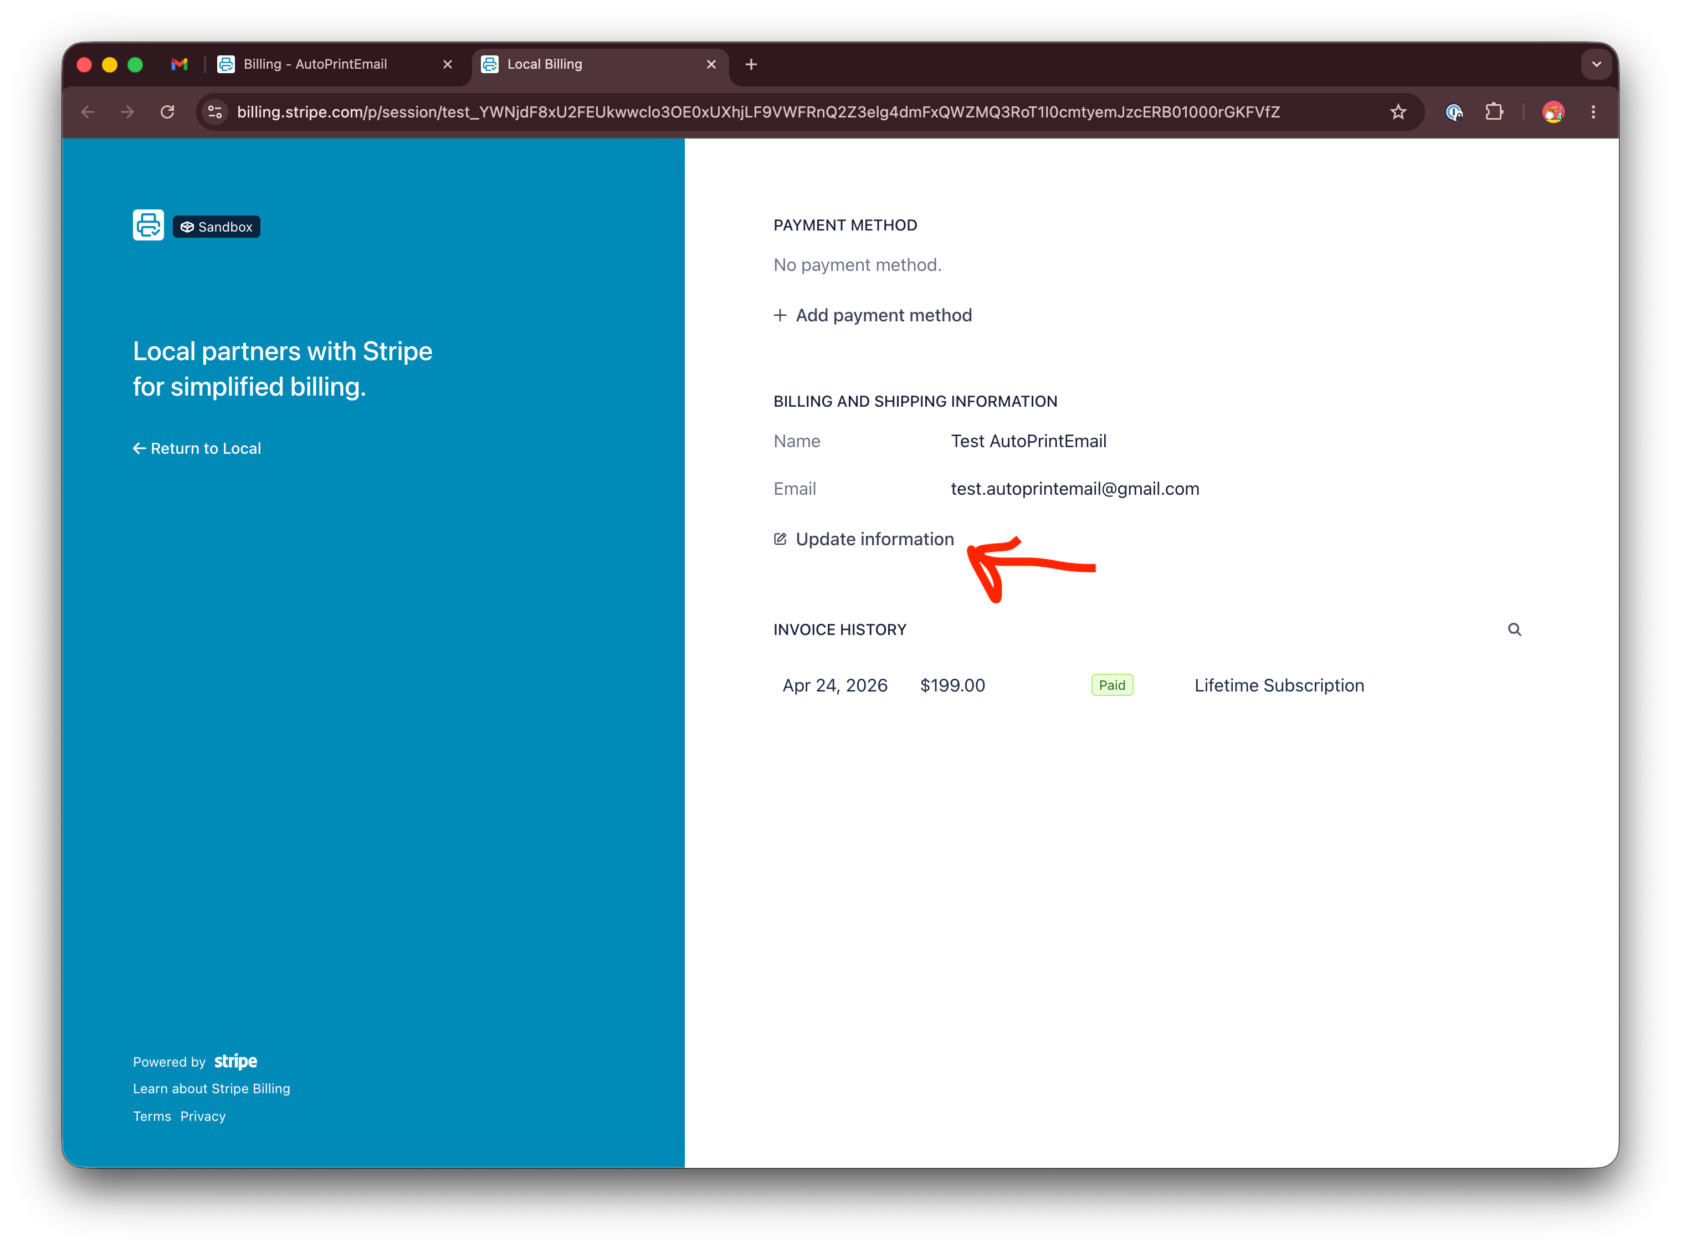Go forward to next page
Image resolution: width=1681 pixels, height=1250 pixels.
[127, 112]
